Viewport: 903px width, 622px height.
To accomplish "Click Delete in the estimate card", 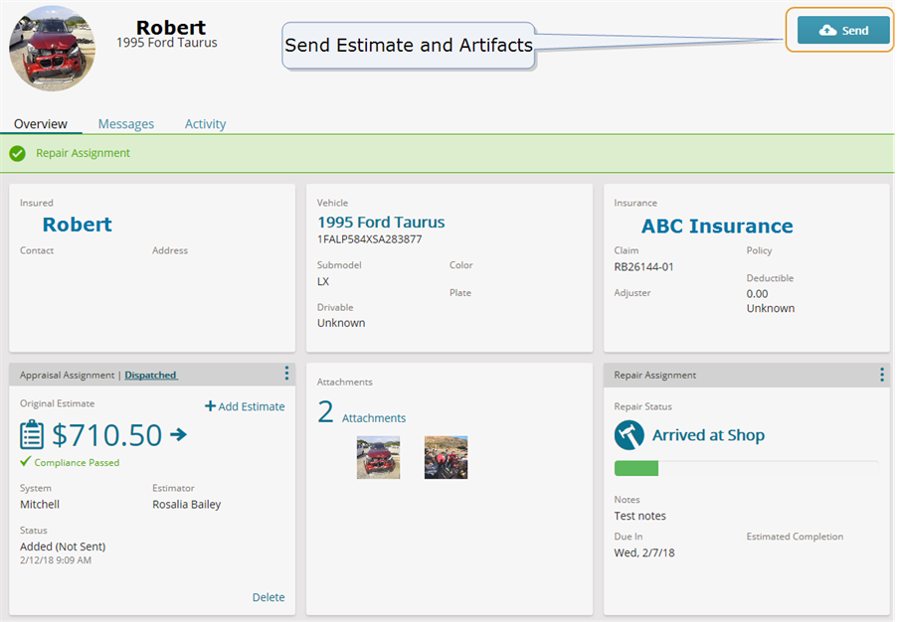I will 269,597.
